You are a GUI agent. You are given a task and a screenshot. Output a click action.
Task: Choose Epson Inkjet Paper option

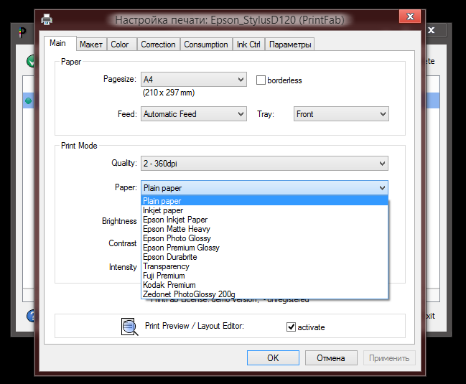264,220
